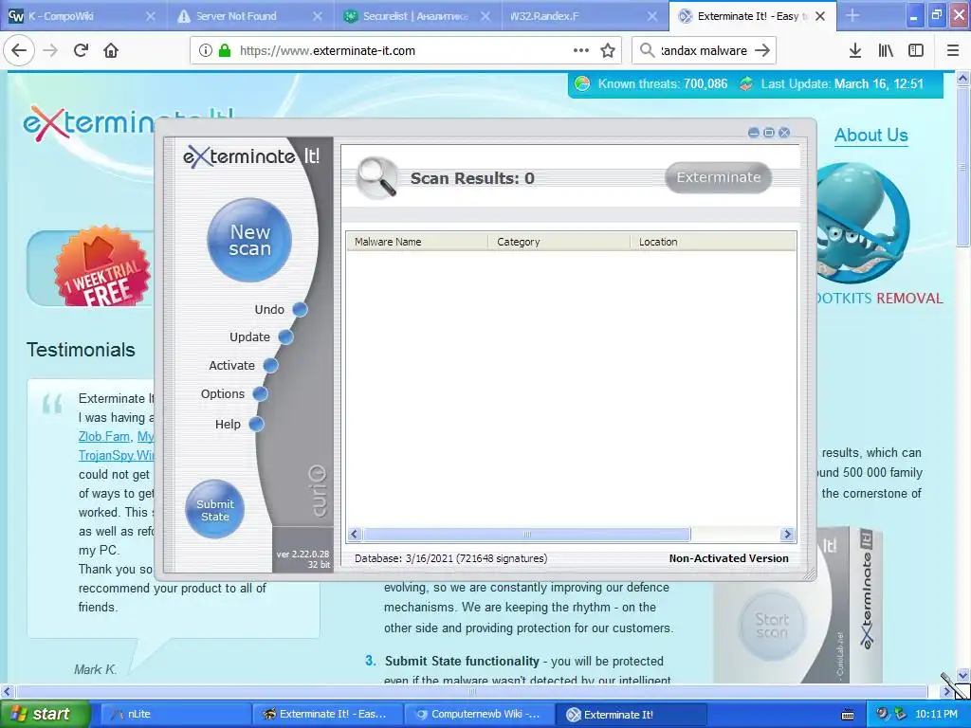Viewport: 971px width, 728px height.
Task: Toggle the Firefox sidebar
Action: coord(916,51)
